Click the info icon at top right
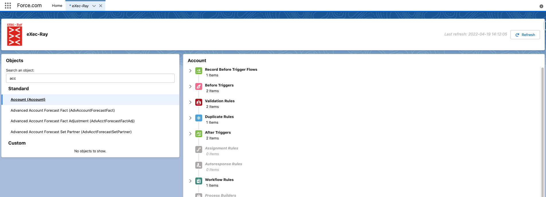 click(541, 6)
